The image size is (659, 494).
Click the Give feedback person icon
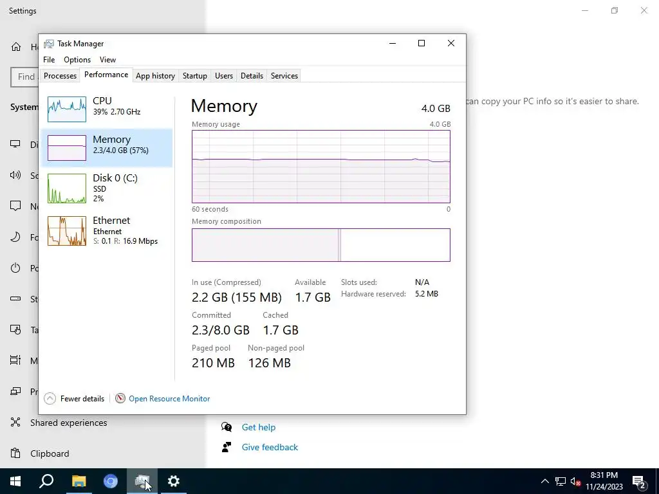tap(227, 447)
